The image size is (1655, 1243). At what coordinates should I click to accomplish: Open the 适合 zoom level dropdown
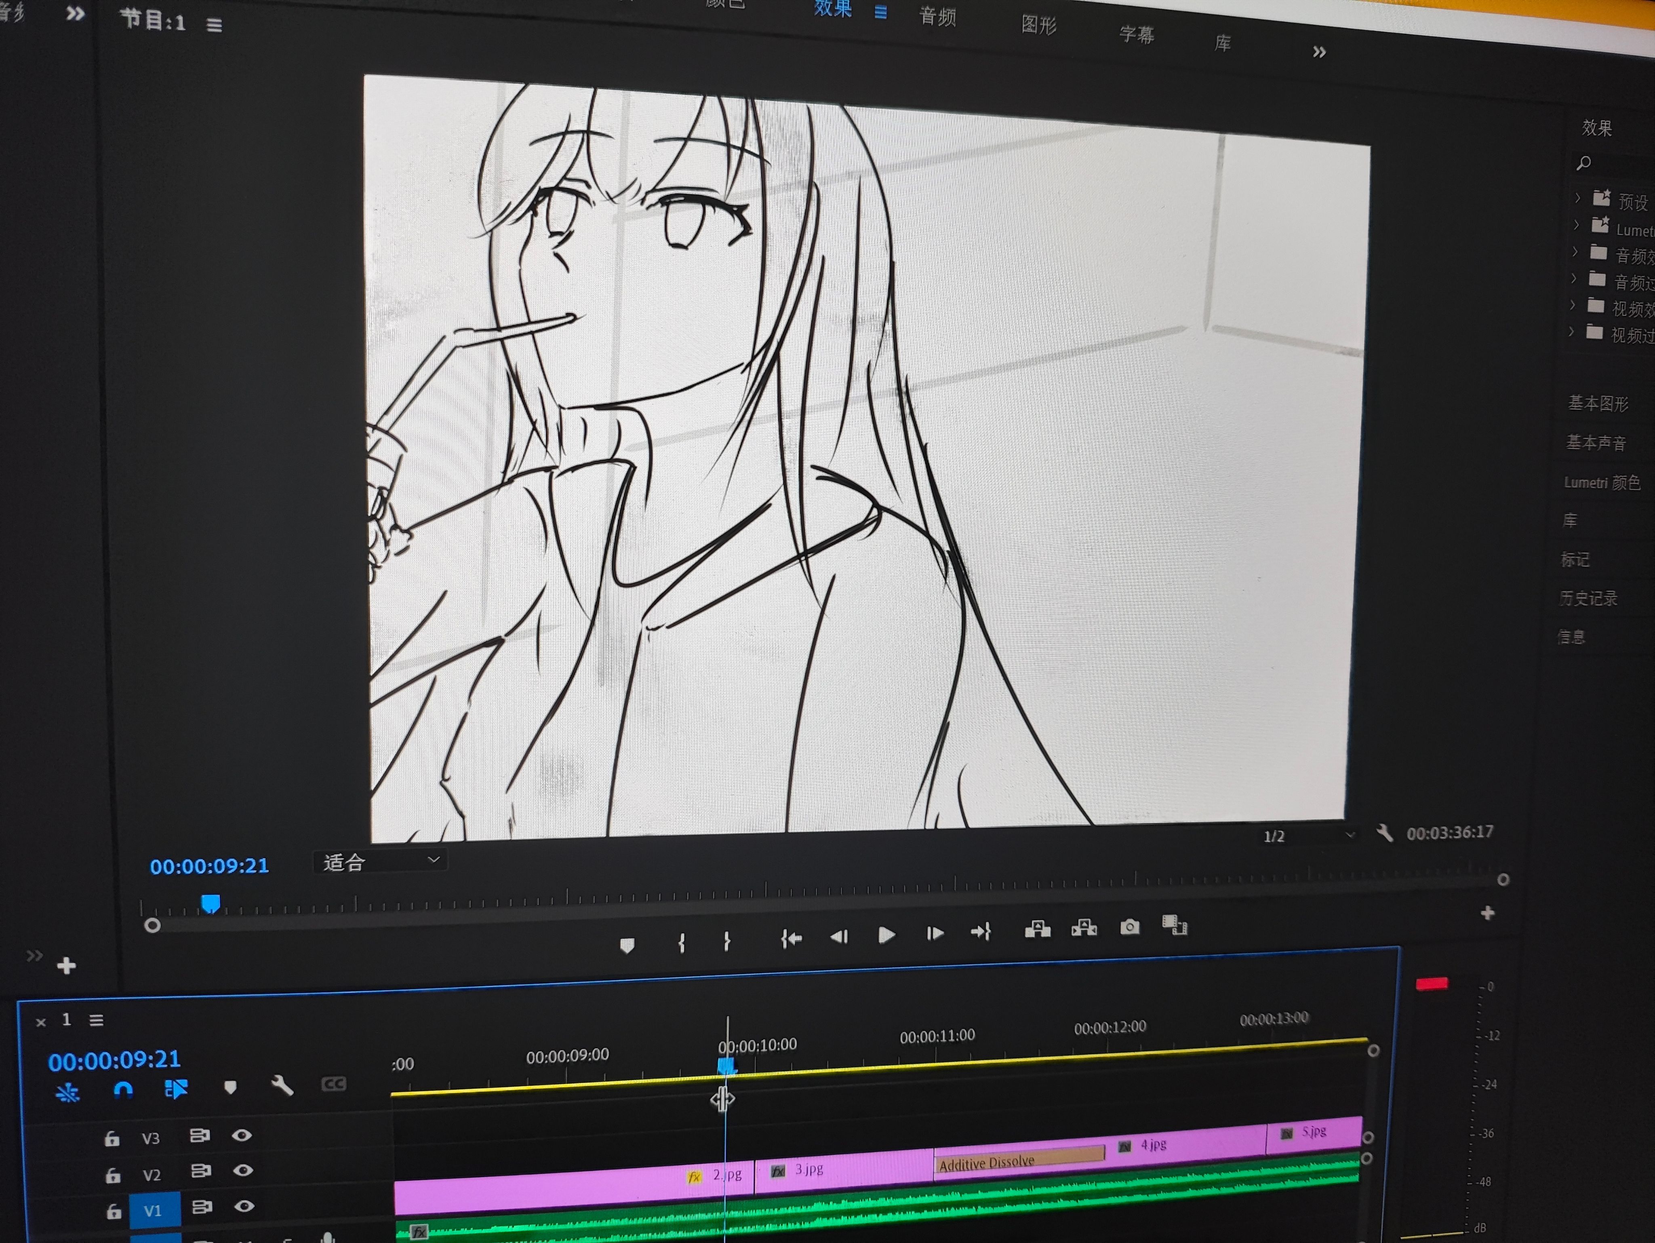pyautogui.click(x=381, y=862)
